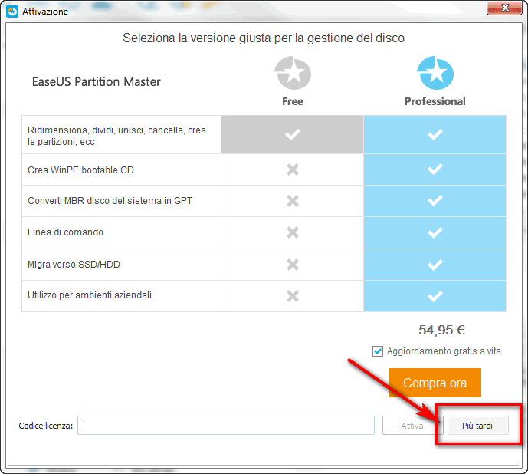Click the orange Compra ora button

click(x=435, y=383)
